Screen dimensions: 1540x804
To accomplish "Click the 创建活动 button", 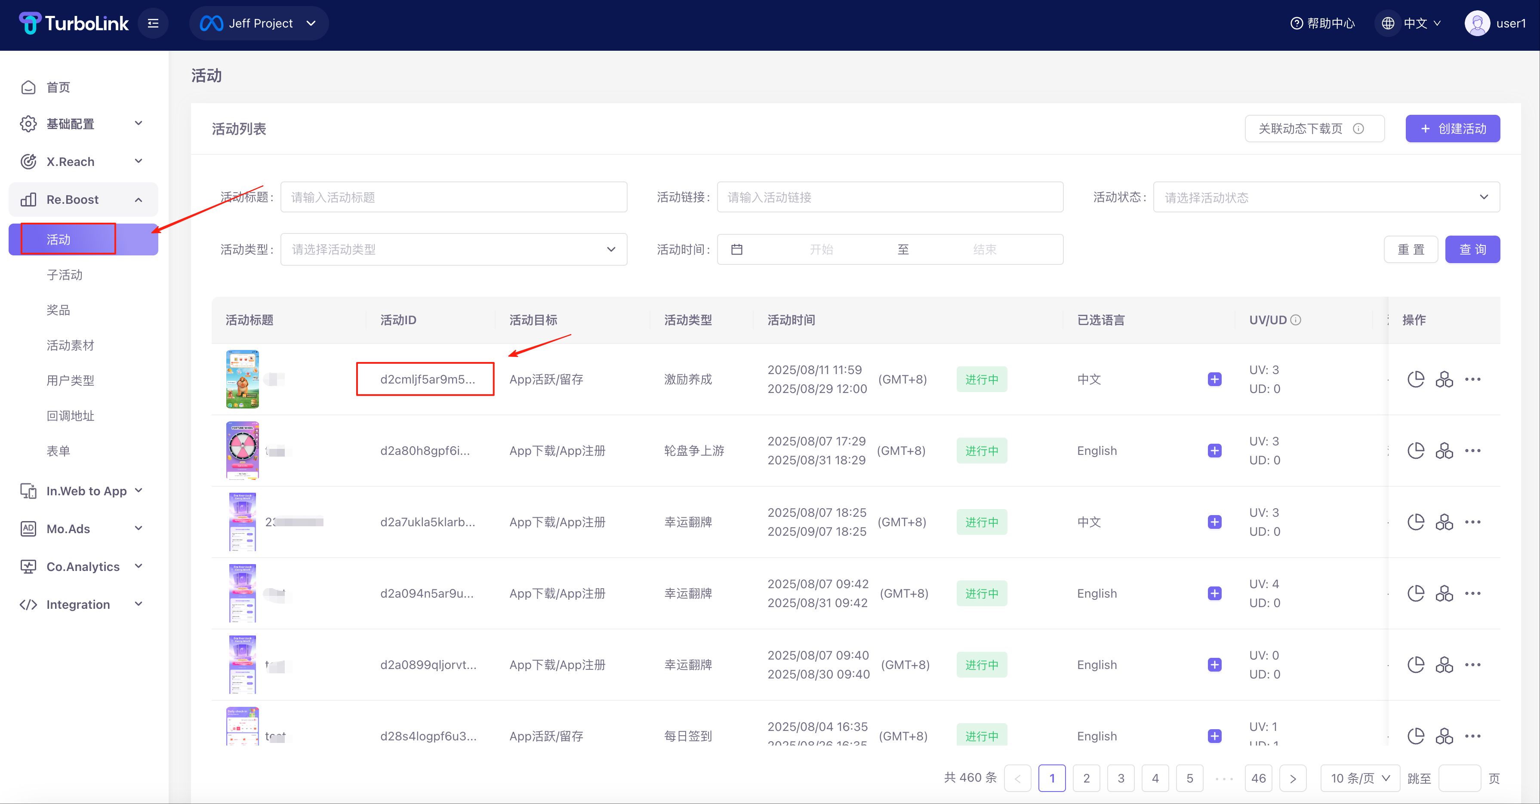I will pos(1452,129).
